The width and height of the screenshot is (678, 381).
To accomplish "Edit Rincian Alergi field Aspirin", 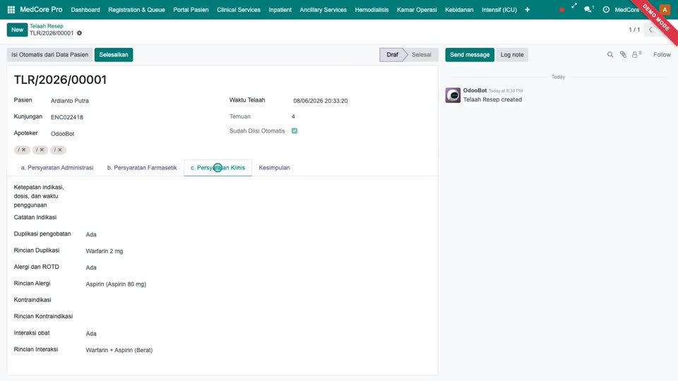I will (x=258, y=284).
